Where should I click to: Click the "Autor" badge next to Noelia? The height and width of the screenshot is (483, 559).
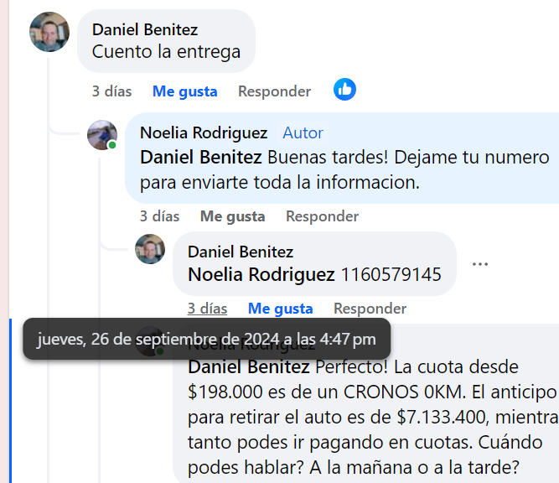pyautogui.click(x=303, y=133)
